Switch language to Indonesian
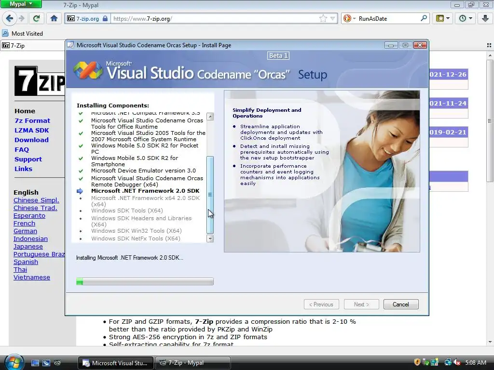The width and height of the screenshot is (494, 370). (30, 238)
